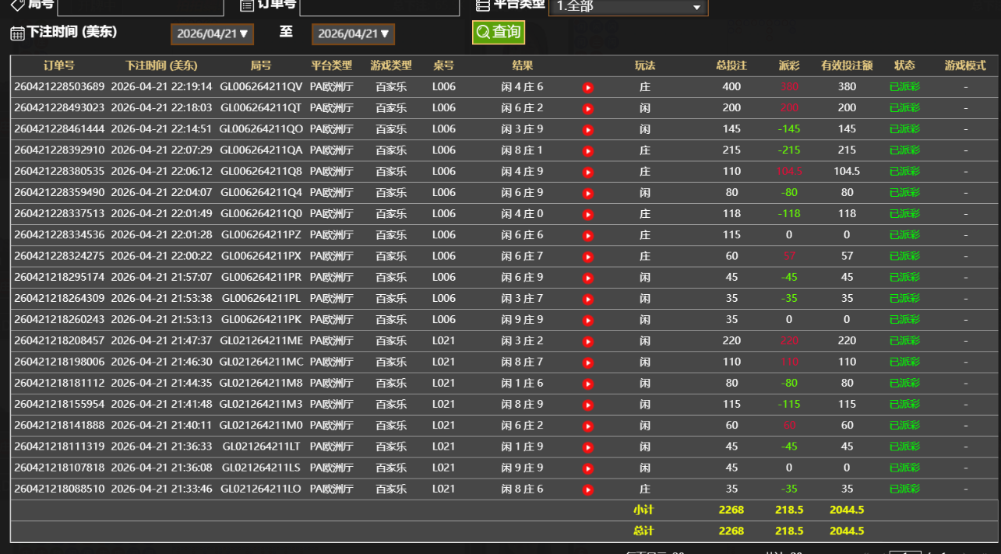Click the 小计 subtotal label

pyautogui.click(x=643, y=510)
